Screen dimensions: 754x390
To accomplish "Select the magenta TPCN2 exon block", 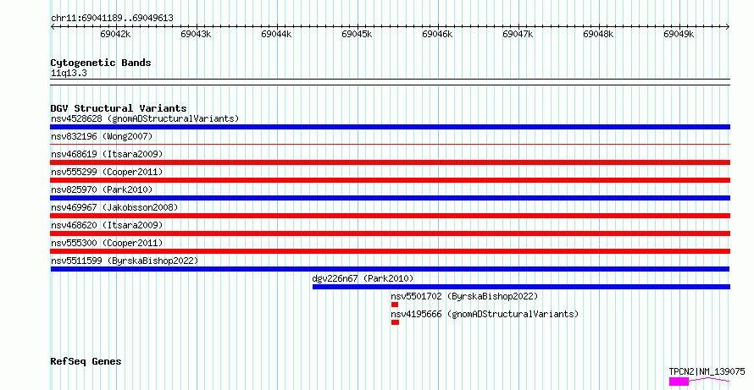I will (x=679, y=382).
